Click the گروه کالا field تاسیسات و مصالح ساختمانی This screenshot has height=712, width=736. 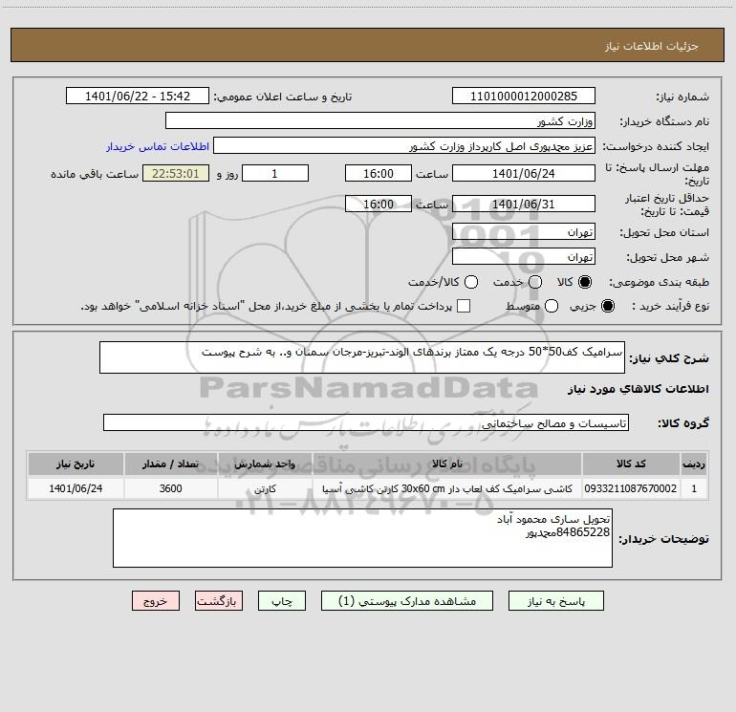pos(366,422)
